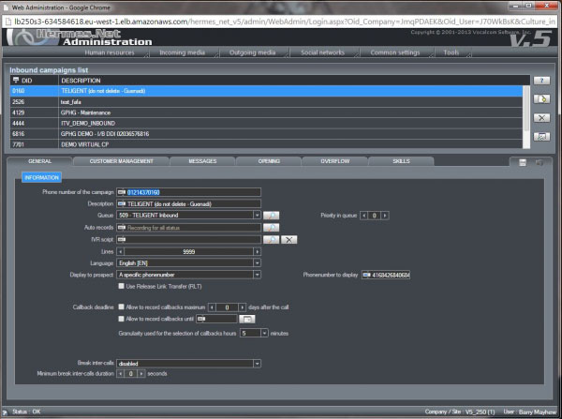The image size is (562, 419).
Task: Click right arrow of Lines slider
Action: pyautogui.click(x=257, y=252)
